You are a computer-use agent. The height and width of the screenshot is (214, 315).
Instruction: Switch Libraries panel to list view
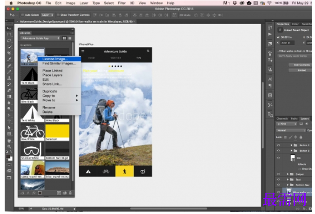tap(70, 38)
